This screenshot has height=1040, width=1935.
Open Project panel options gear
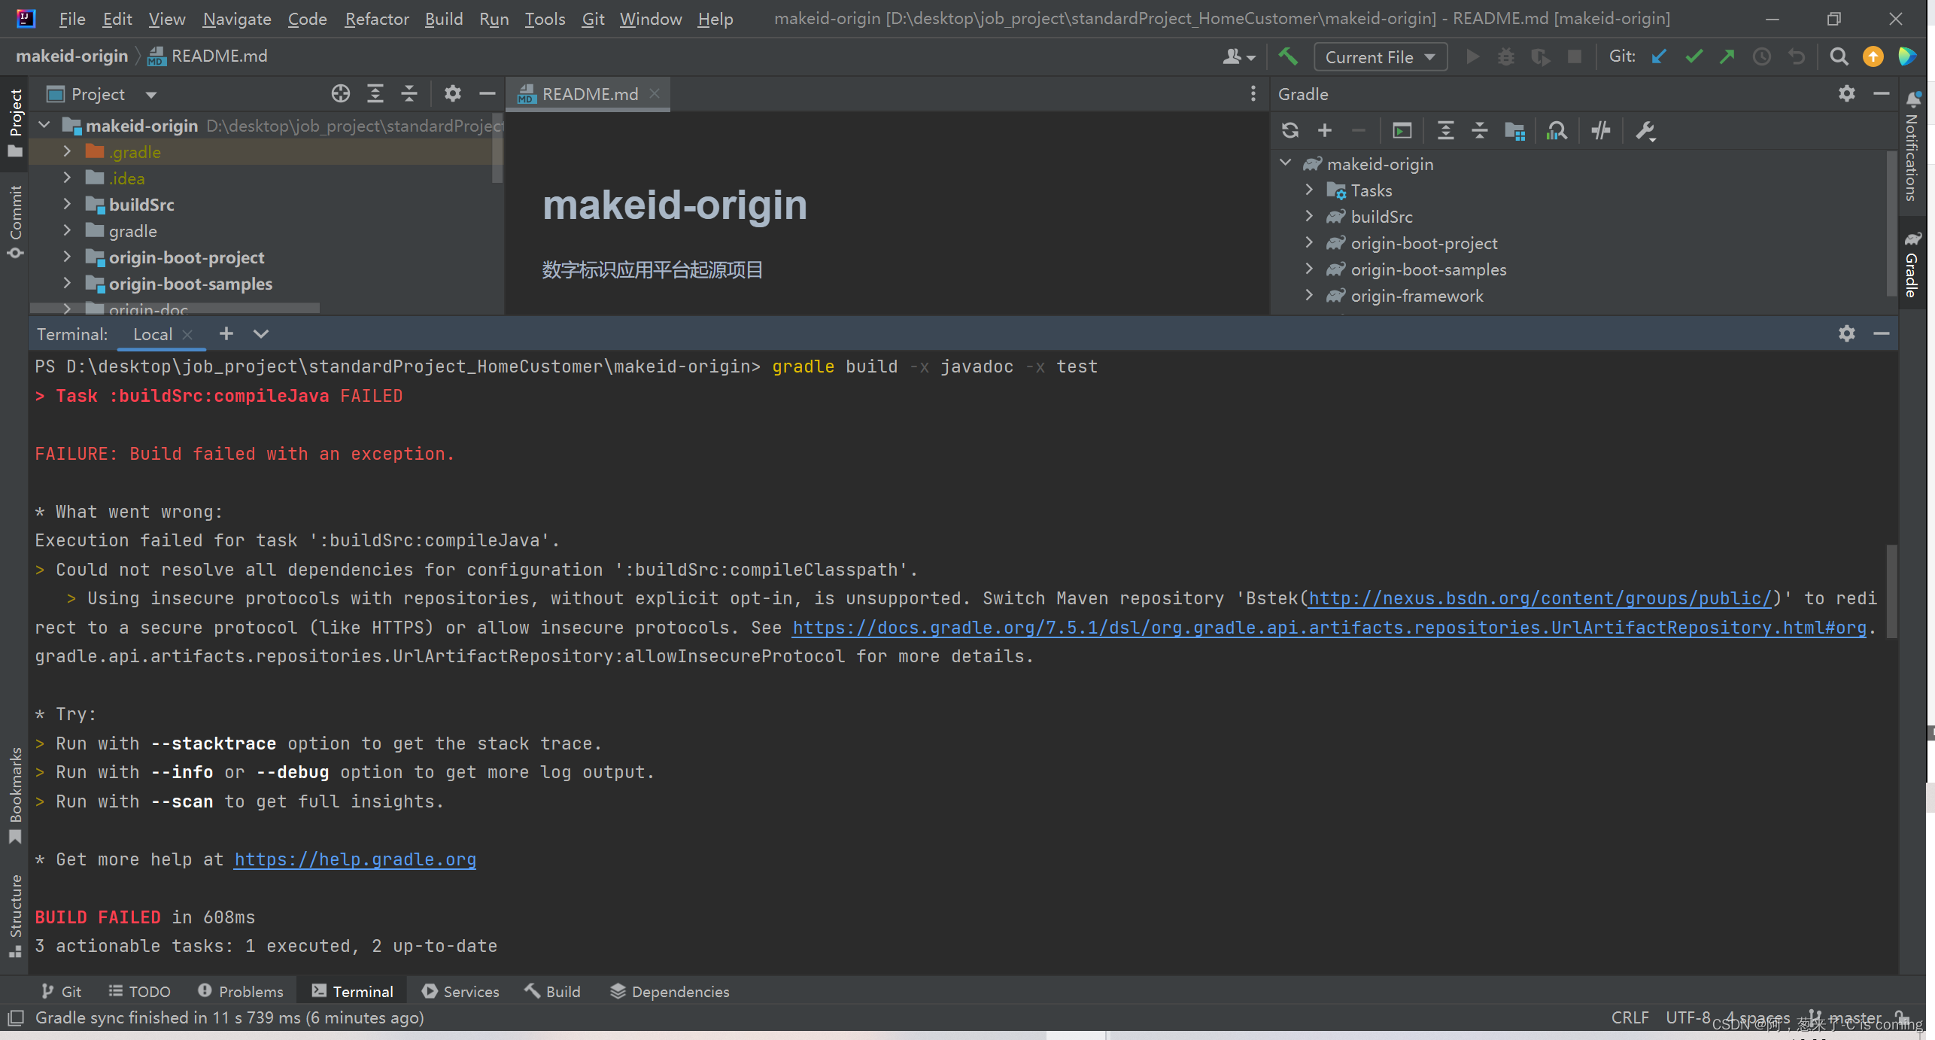(x=452, y=93)
